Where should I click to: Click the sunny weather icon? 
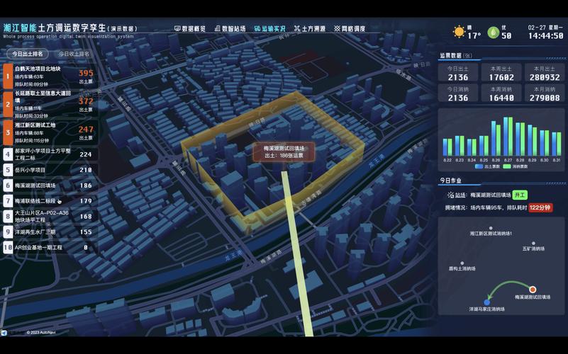[x=459, y=32]
